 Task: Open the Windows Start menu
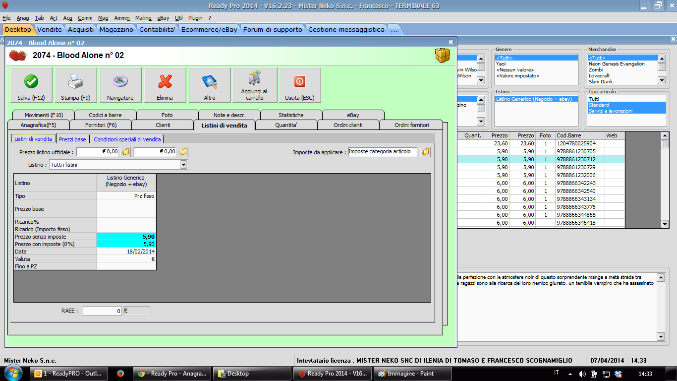13,373
